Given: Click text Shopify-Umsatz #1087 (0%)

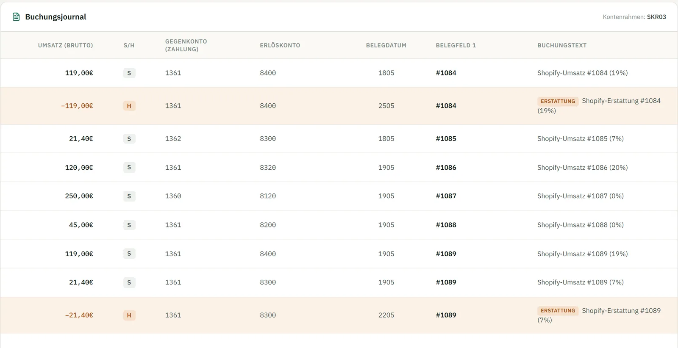Looking at the screenshot, I should pyautogui.click(x=580, y=196).
